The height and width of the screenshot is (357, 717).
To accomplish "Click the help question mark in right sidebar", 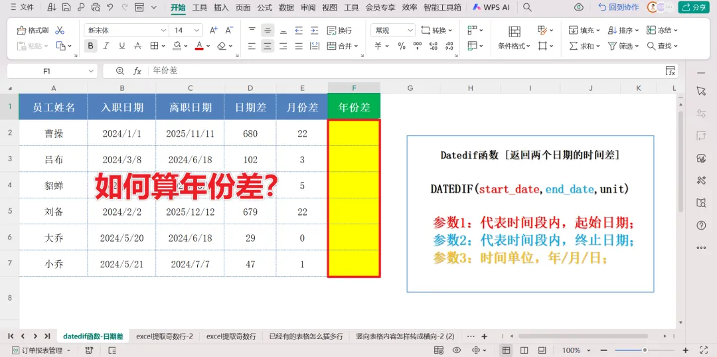I will click(701, 225).
